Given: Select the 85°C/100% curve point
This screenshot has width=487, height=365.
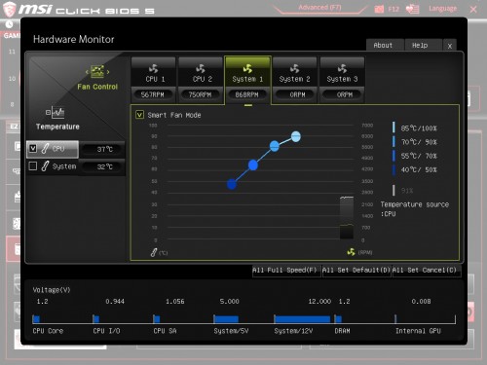Looking at the screenshot, I should [x=296, y=136].
